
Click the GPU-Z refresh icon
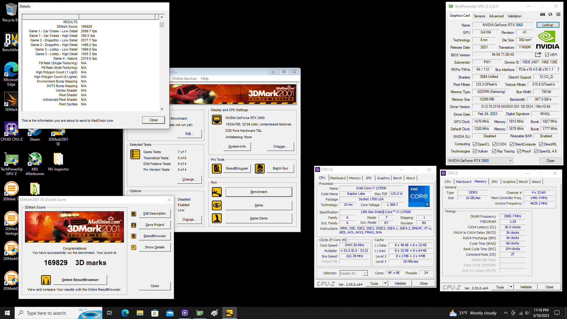pos(550,14)
